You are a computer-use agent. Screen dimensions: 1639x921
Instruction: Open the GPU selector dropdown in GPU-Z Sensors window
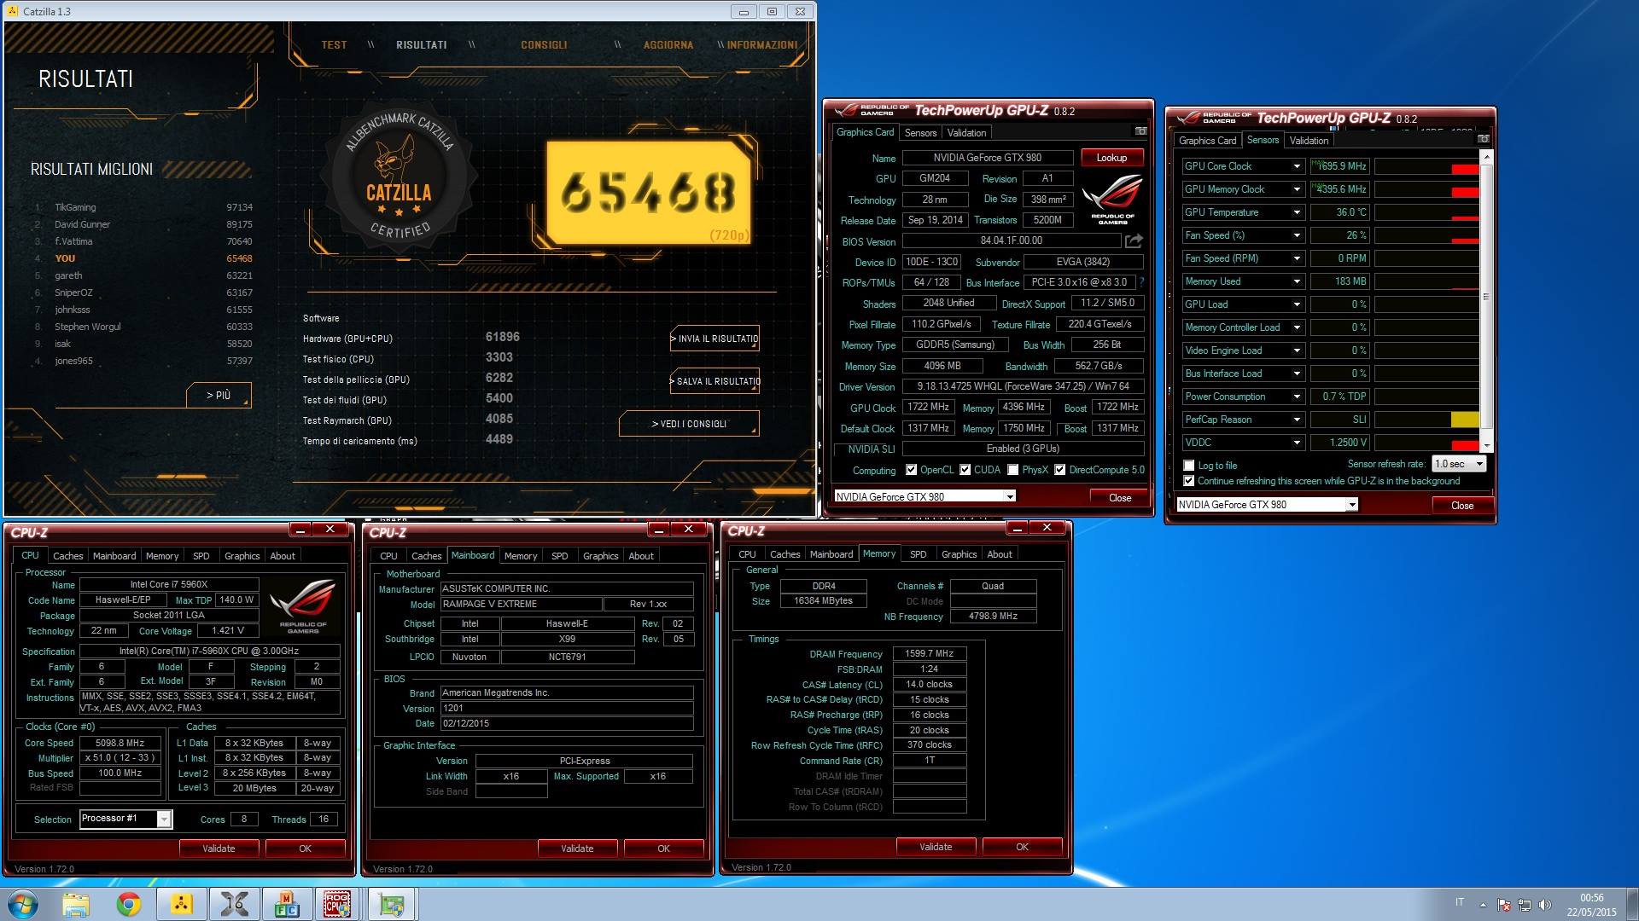1352,505
